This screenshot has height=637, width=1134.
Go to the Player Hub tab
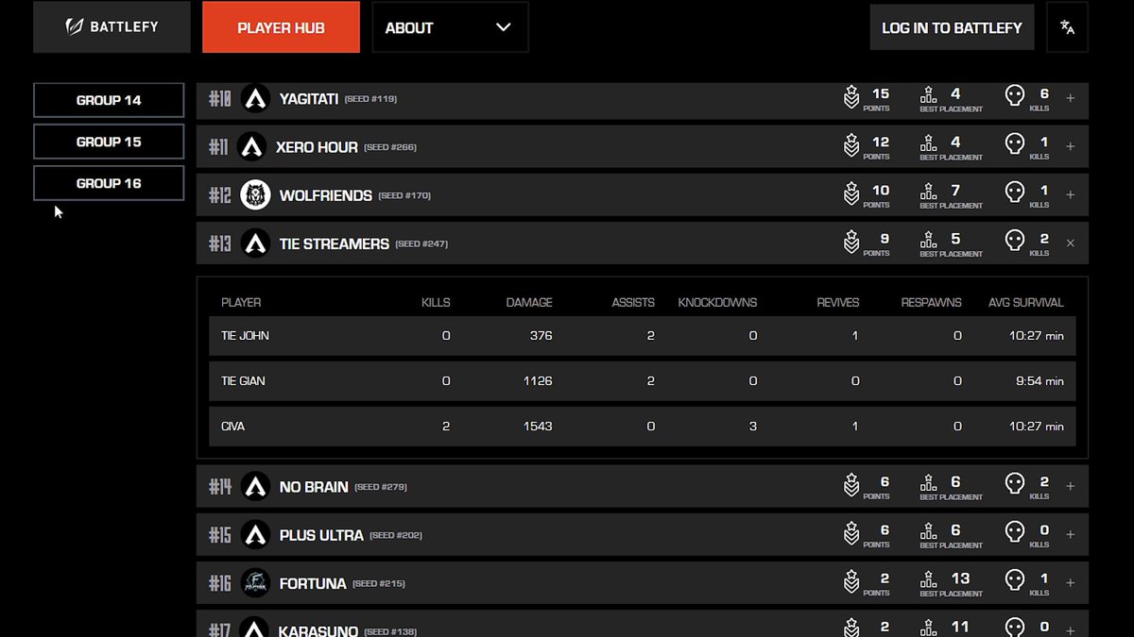[x=281, y=26]
